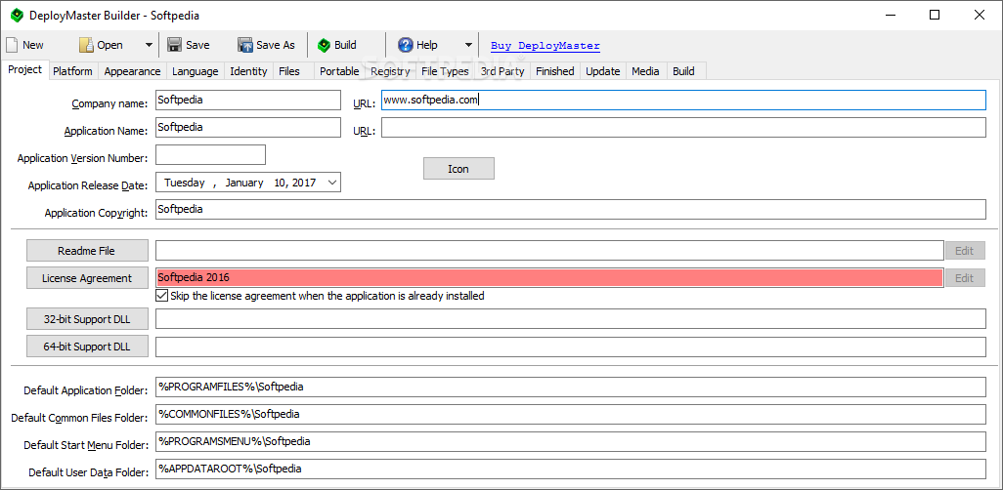The width and height of the screenshot is (1003, 490).
Task: Maximize the DeployMaster Builder window
Action: click(x=935, y=15)
